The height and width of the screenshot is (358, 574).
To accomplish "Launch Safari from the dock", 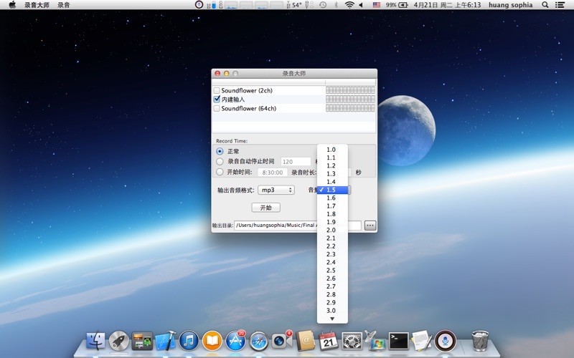I will coord(259,342).
